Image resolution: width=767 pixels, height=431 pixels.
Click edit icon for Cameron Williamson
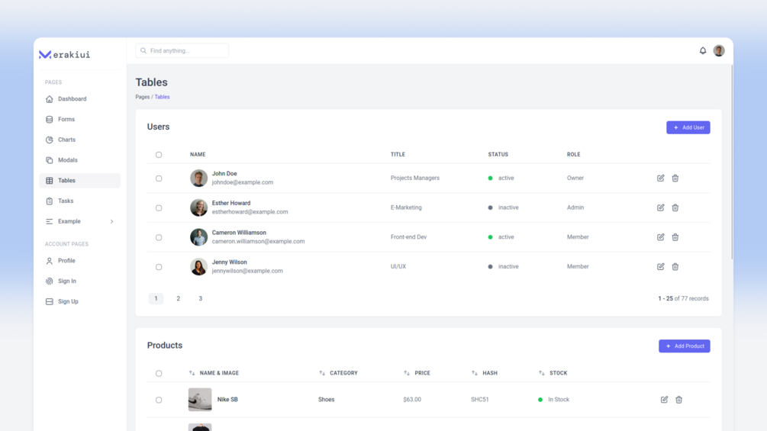tap(660, 237)
